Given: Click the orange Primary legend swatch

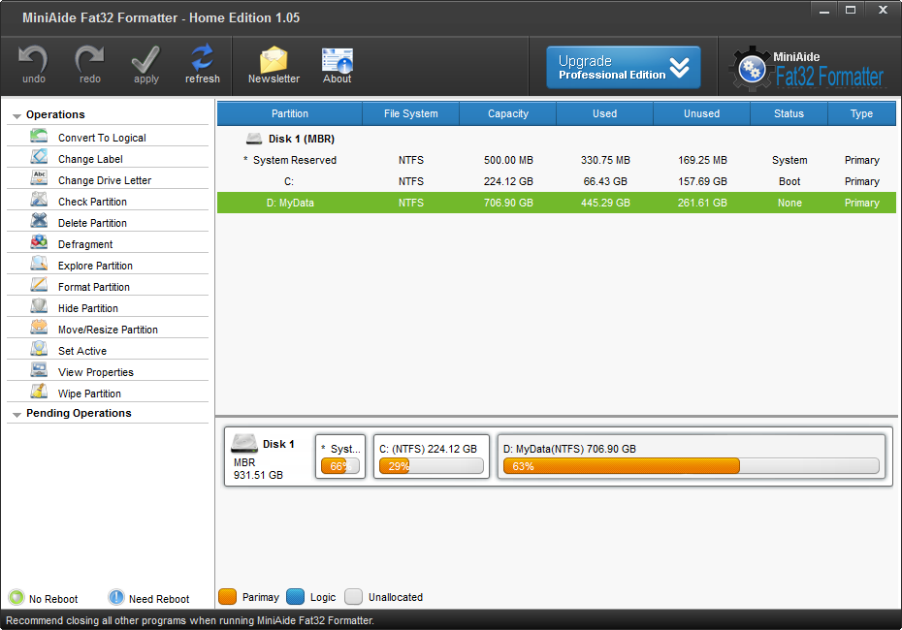Looking at the screenshot, I should pos(227,597).
